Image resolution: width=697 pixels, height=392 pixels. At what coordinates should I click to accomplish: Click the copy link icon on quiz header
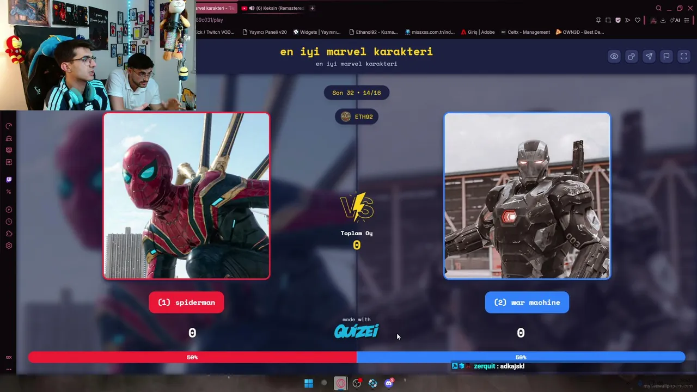pyautogui.click(x=632, y=56)
